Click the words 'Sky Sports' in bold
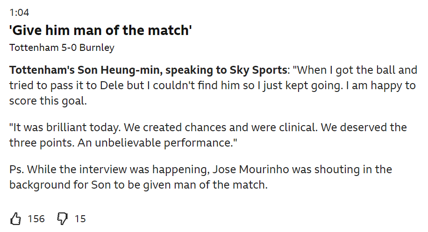Viewport: 428px width, 232px height. click(258, 70)
